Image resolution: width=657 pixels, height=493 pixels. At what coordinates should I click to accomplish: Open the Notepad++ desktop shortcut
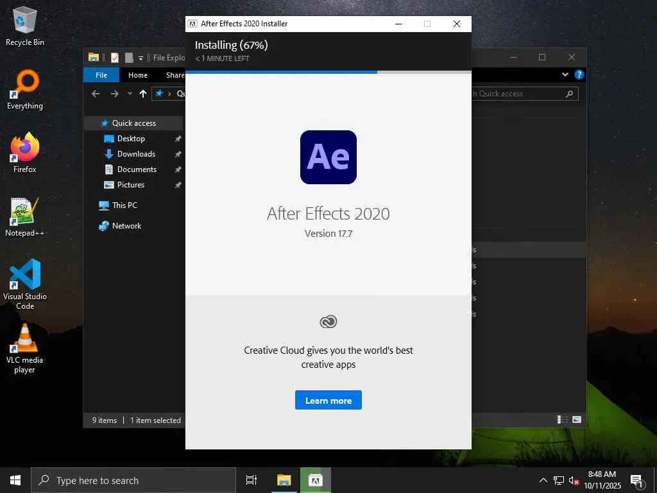25,217
